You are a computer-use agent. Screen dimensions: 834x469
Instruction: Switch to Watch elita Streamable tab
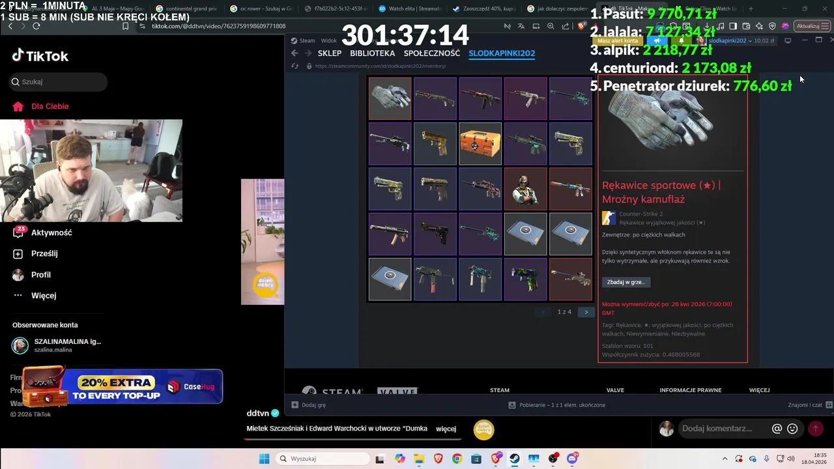click(409, 9)
